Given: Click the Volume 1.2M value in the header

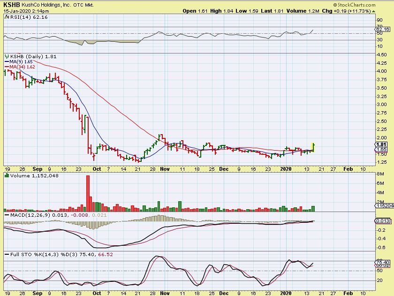Looking at the screenshot, I should click(x=303, y=11).
